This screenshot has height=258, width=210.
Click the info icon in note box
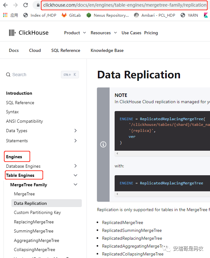pos(103,144)
